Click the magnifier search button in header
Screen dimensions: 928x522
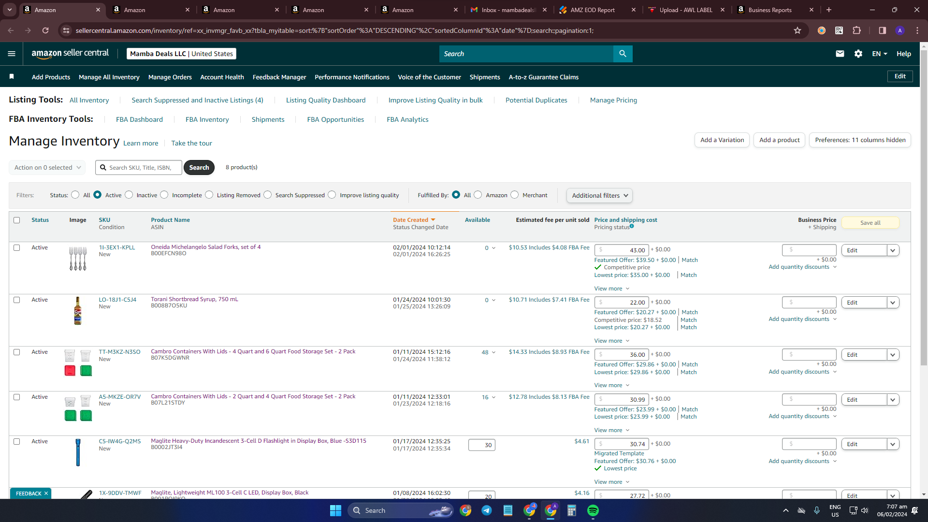pos(623,54)
